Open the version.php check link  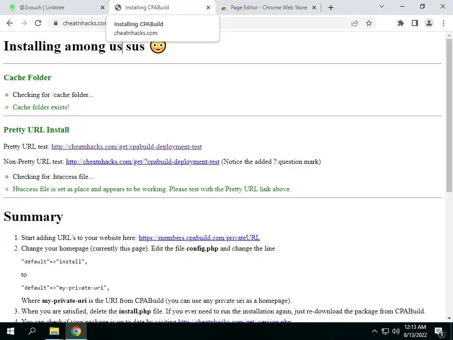(234, 321)
